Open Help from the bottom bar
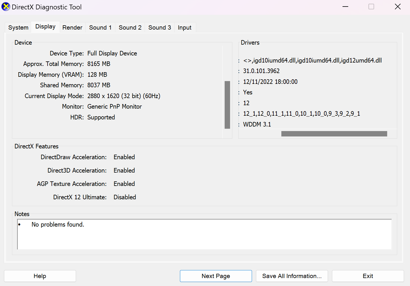Screen dimensions: 410x286 tap(40, 276)
